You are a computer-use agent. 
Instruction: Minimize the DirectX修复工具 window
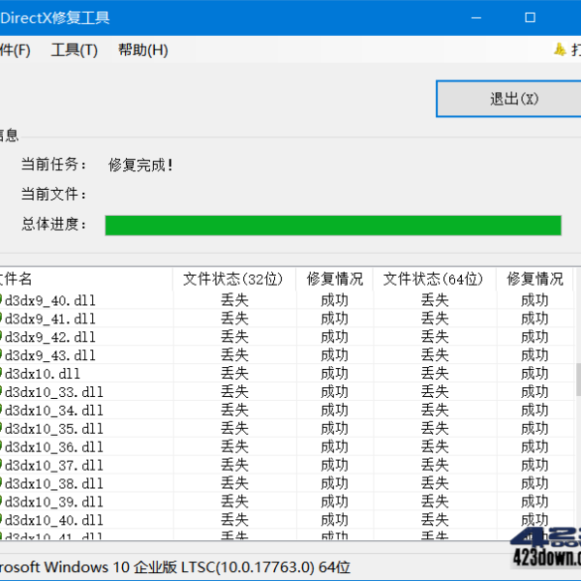click(x=476, y=17)
